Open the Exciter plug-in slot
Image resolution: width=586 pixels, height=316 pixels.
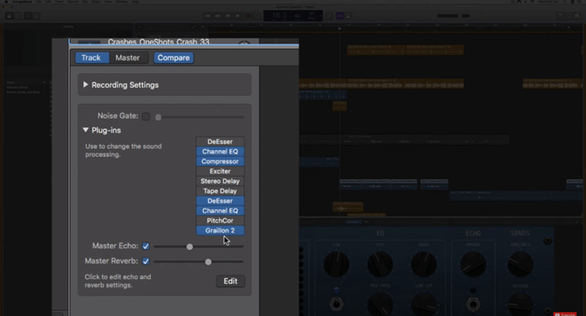pos(220,171)
